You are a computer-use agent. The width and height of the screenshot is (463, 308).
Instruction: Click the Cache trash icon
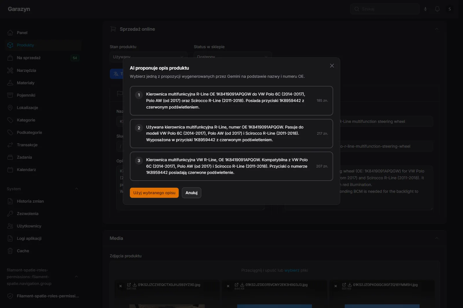tap(10, 251)
